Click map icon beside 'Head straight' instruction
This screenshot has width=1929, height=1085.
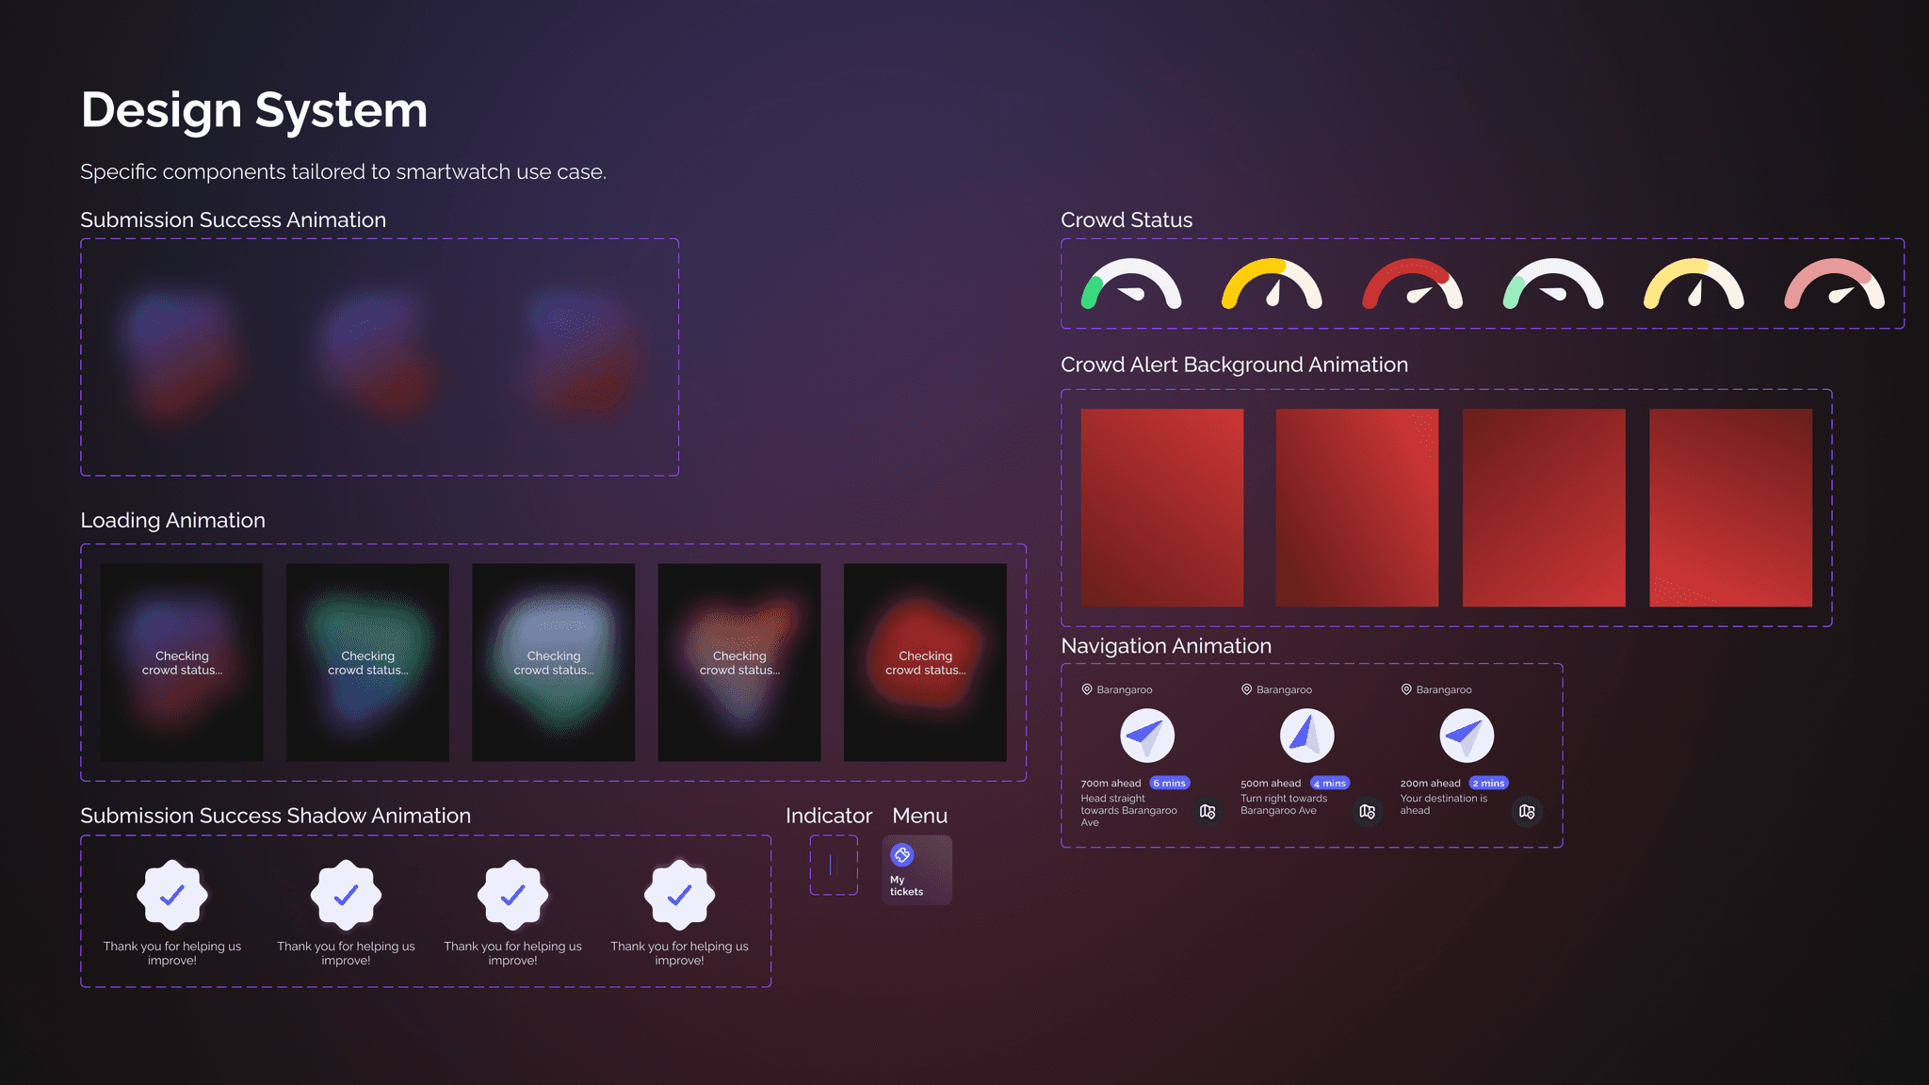(1208, 811)
